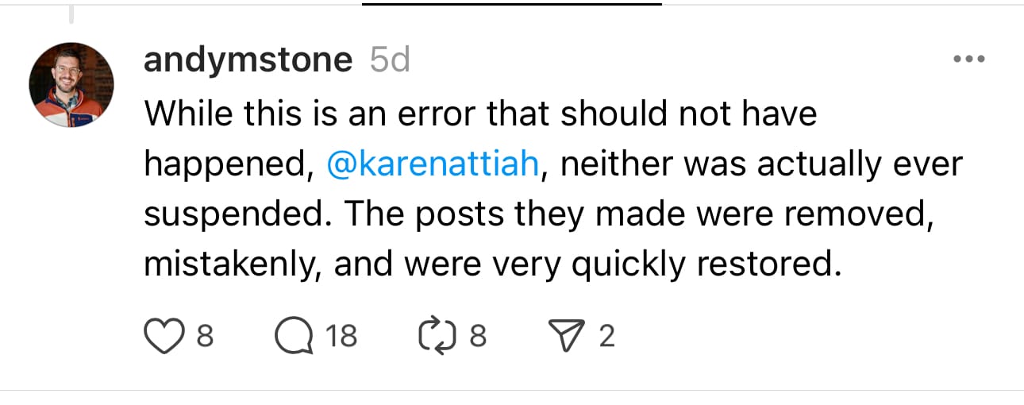Screen dimensions: 1024x405
Task: Click the thread connector line above avatar
Action: [x=71, y=12]
